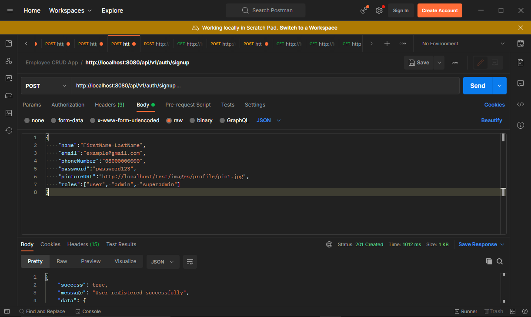Select the raw body format radio button
The image size is (531, 317).
(169, 120)
